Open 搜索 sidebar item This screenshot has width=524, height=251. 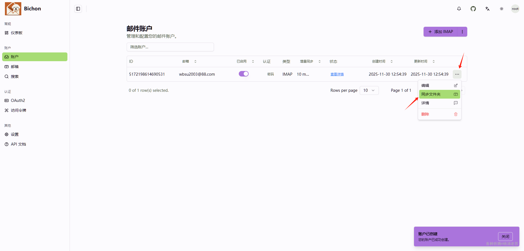coord(35,76)
